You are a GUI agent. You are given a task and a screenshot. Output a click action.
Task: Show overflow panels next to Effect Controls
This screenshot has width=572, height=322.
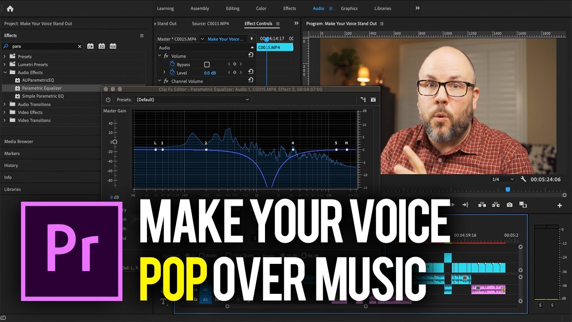pyautogui.click(x=296, y=23)
